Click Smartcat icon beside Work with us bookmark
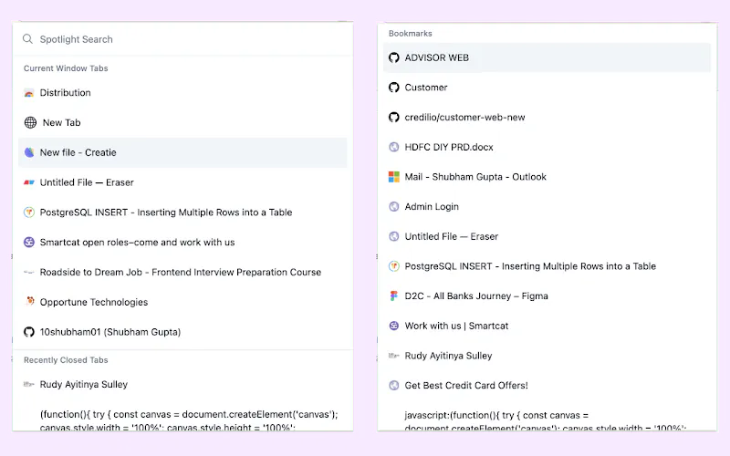Screen dimensions: 730x456 coord(394,326)
